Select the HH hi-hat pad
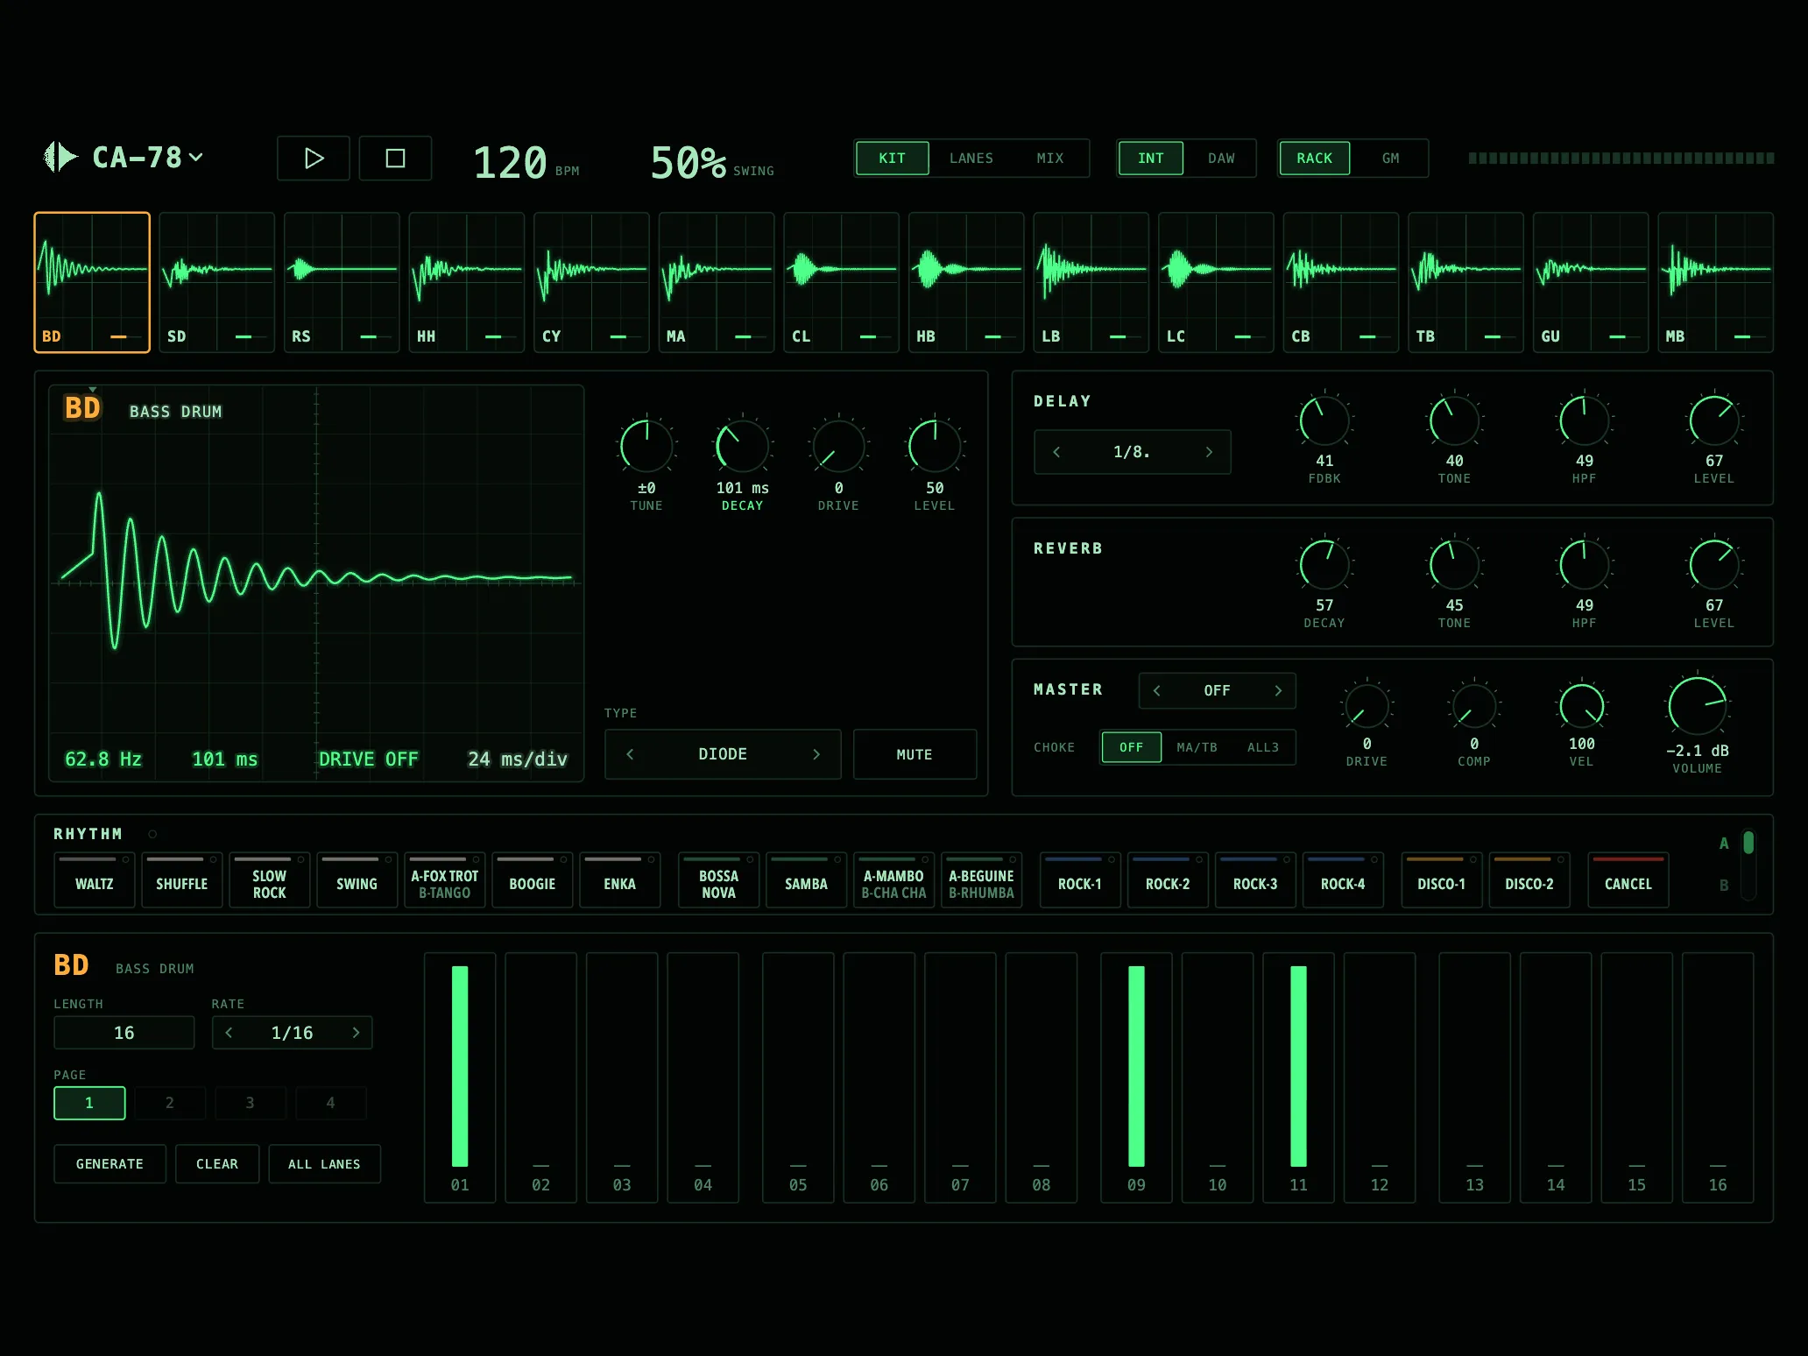 466,282
